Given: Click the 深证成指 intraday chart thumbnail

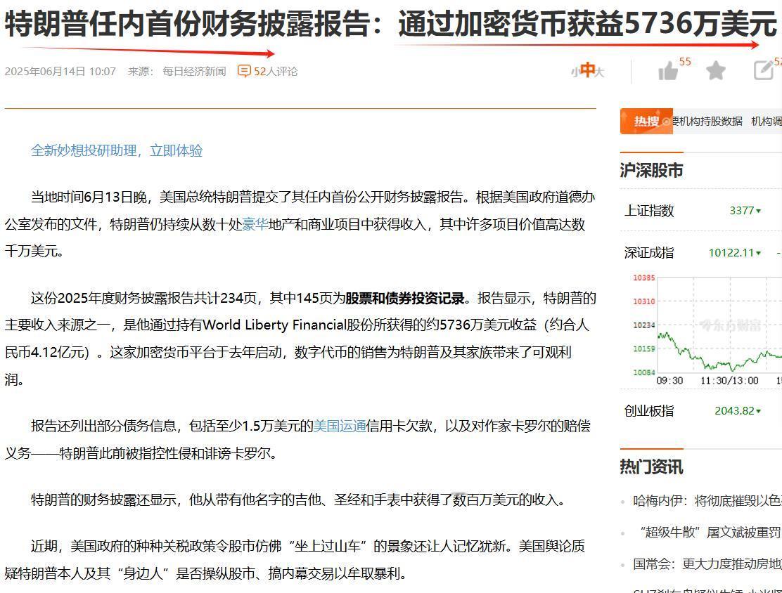Looking at the screenshot, I should point(707,329).
